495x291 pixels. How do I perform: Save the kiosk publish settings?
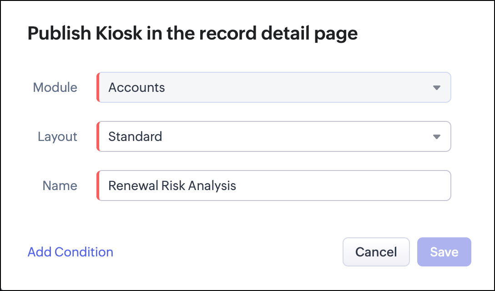pos(444,252)
